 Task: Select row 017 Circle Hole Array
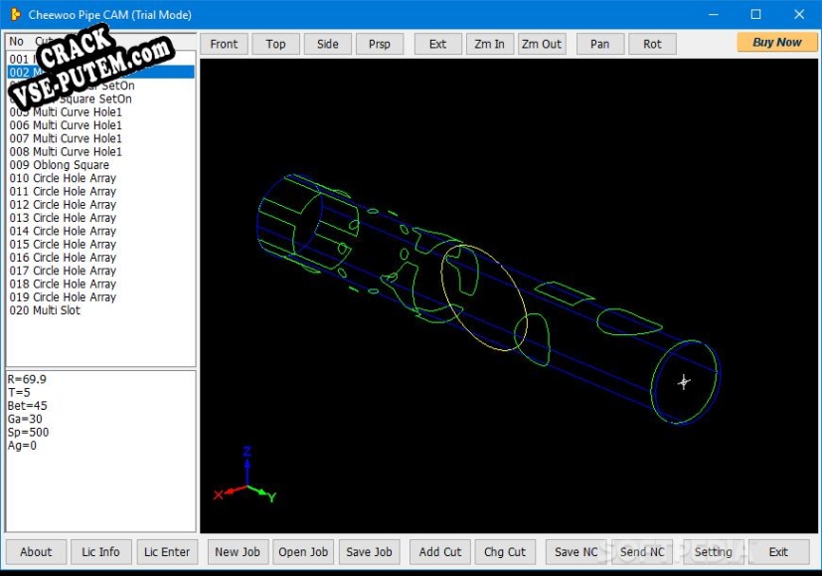100,271
